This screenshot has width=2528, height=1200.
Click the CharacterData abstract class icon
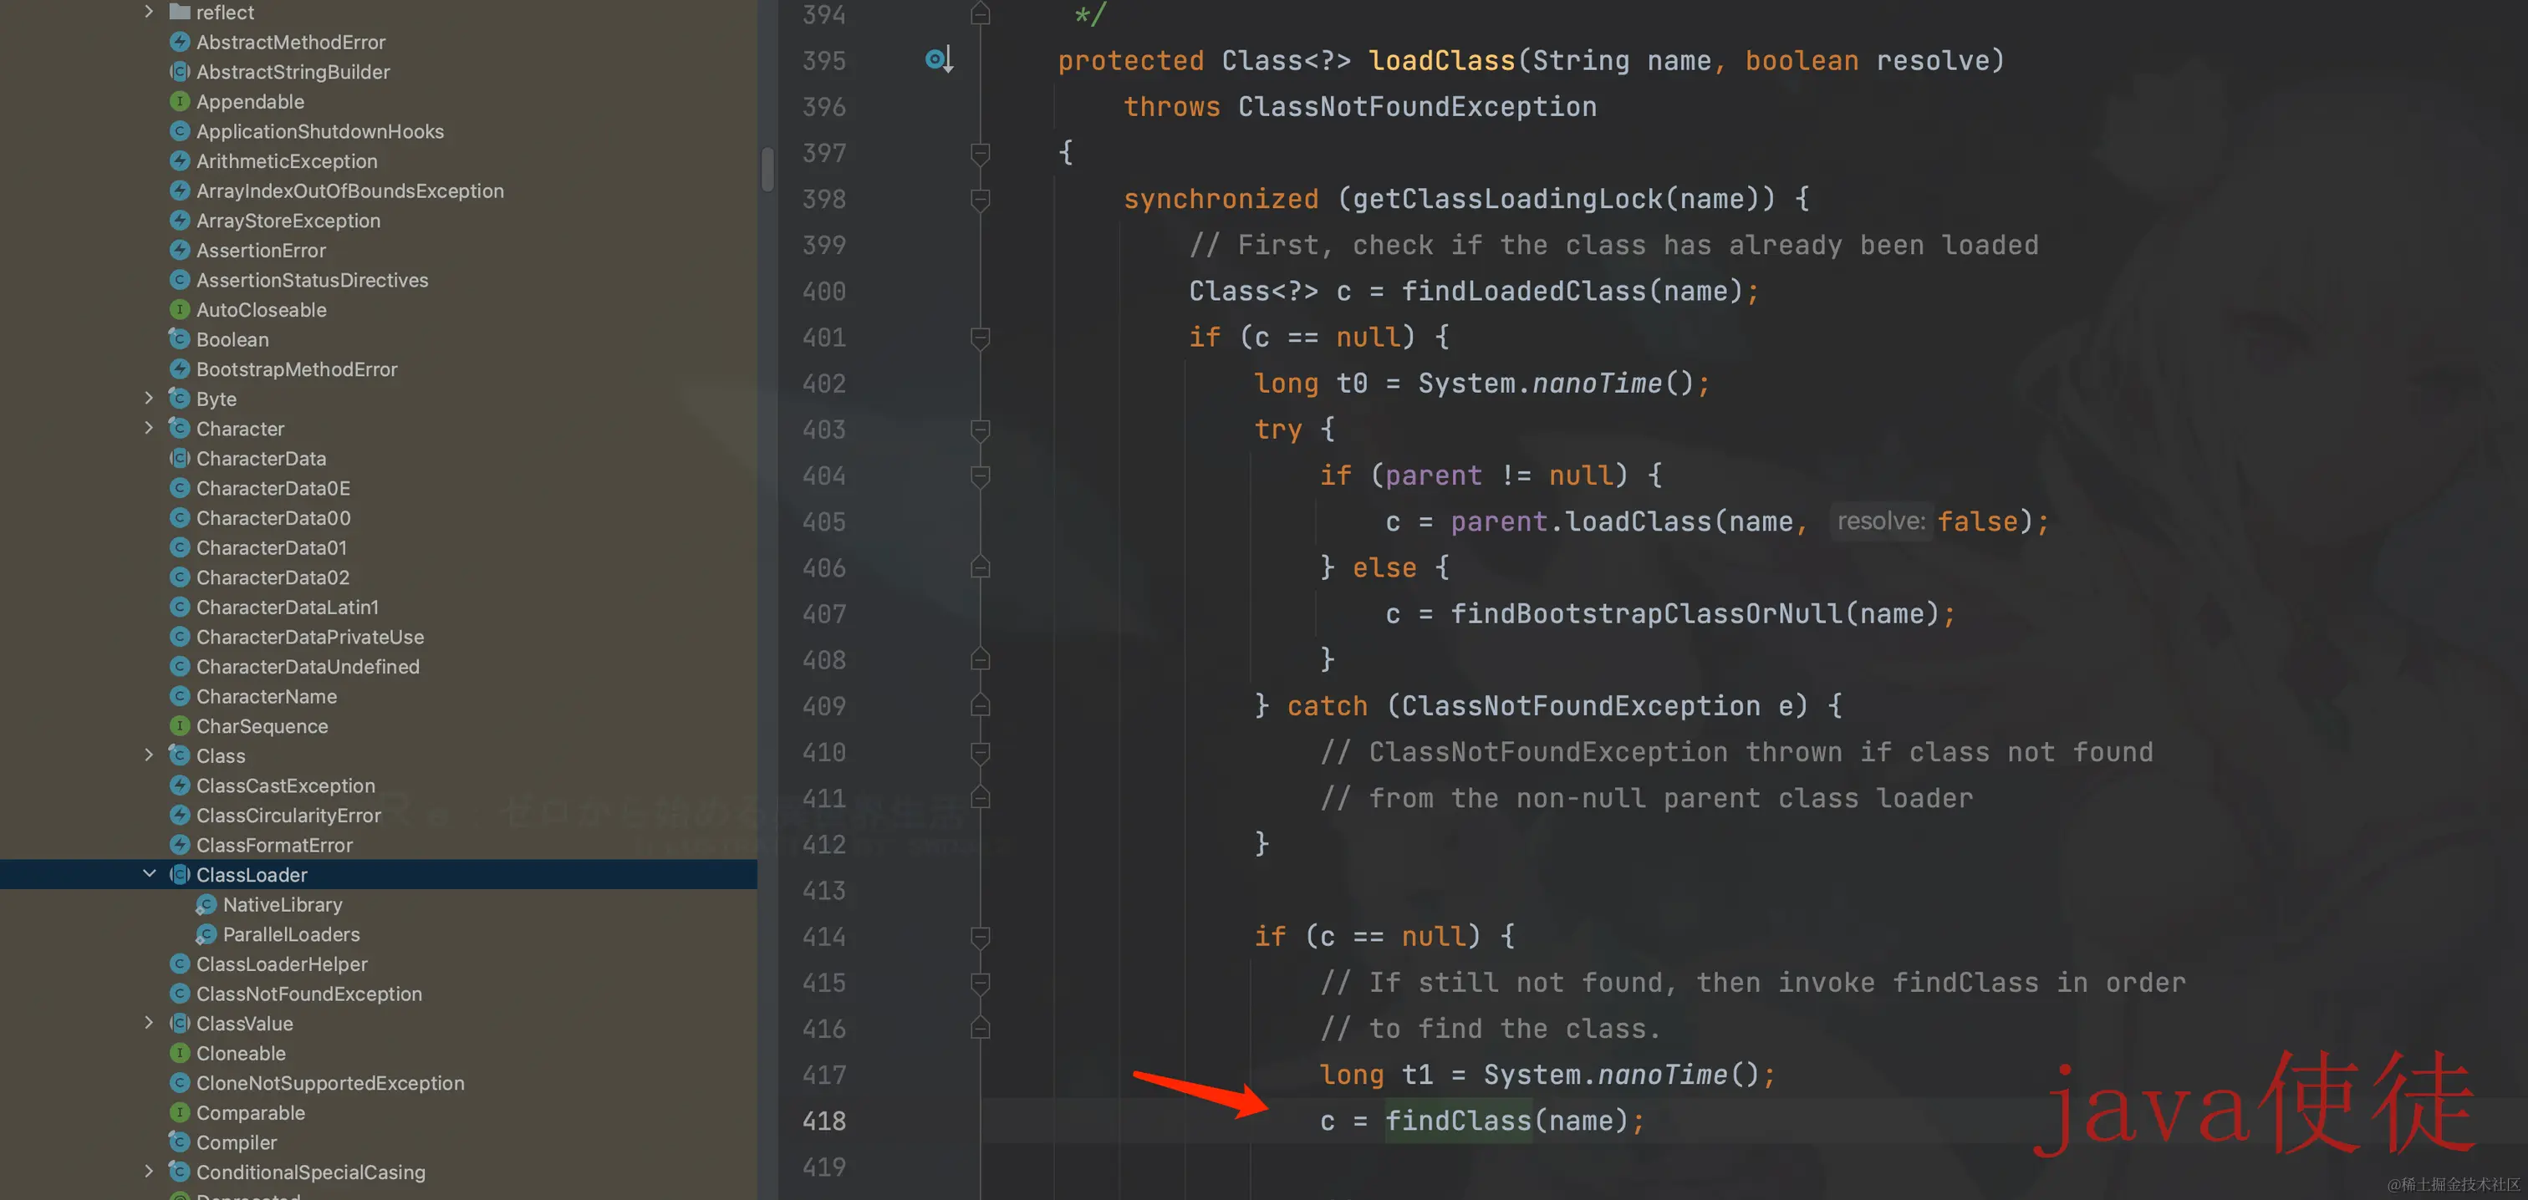pyautogui.click(x=180, y=458)
